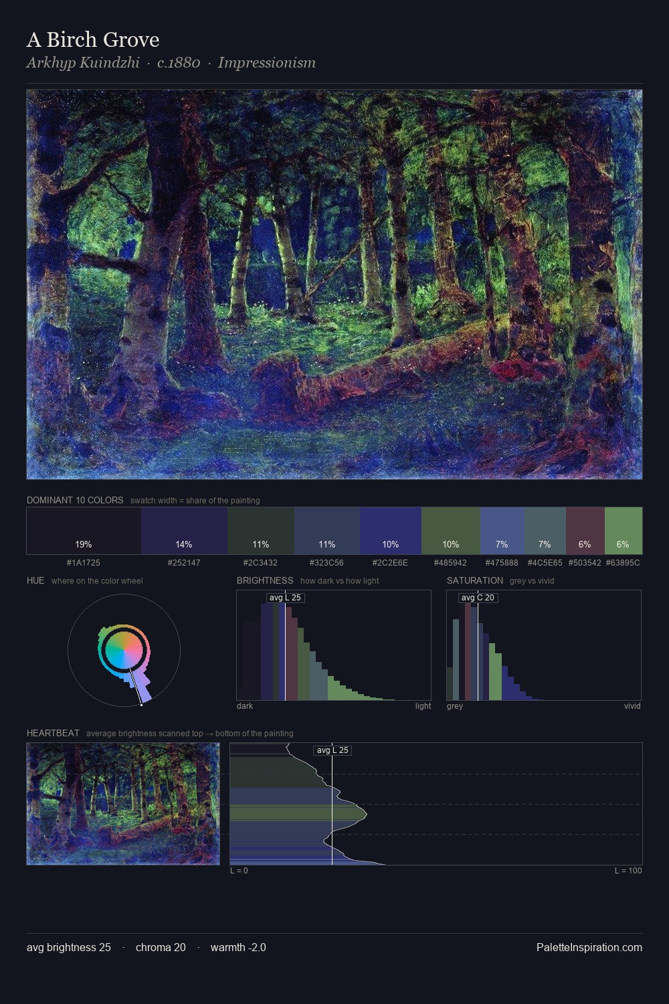The image size is (669, 1004).
Task: Click the saturation histogram chart
Action: (544, 645)
